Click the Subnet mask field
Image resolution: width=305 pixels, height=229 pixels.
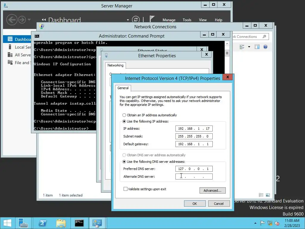[x=194, y=136]
